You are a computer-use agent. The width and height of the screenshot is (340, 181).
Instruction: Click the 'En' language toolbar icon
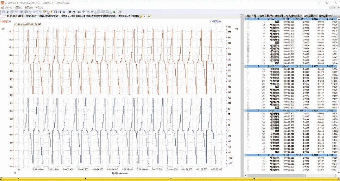pyautogui.click(x=79, y=12)
